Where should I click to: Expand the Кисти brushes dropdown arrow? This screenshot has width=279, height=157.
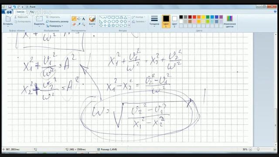pyautogui.click(x=92, y=26)
